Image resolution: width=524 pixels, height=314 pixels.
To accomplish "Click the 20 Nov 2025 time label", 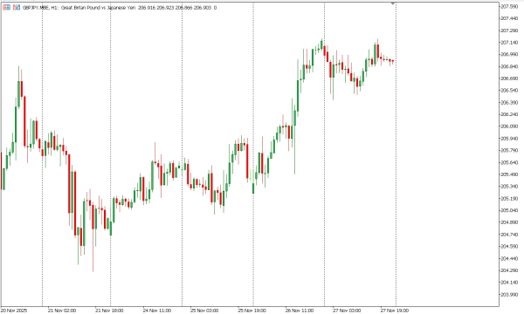I will coord(14,311).
